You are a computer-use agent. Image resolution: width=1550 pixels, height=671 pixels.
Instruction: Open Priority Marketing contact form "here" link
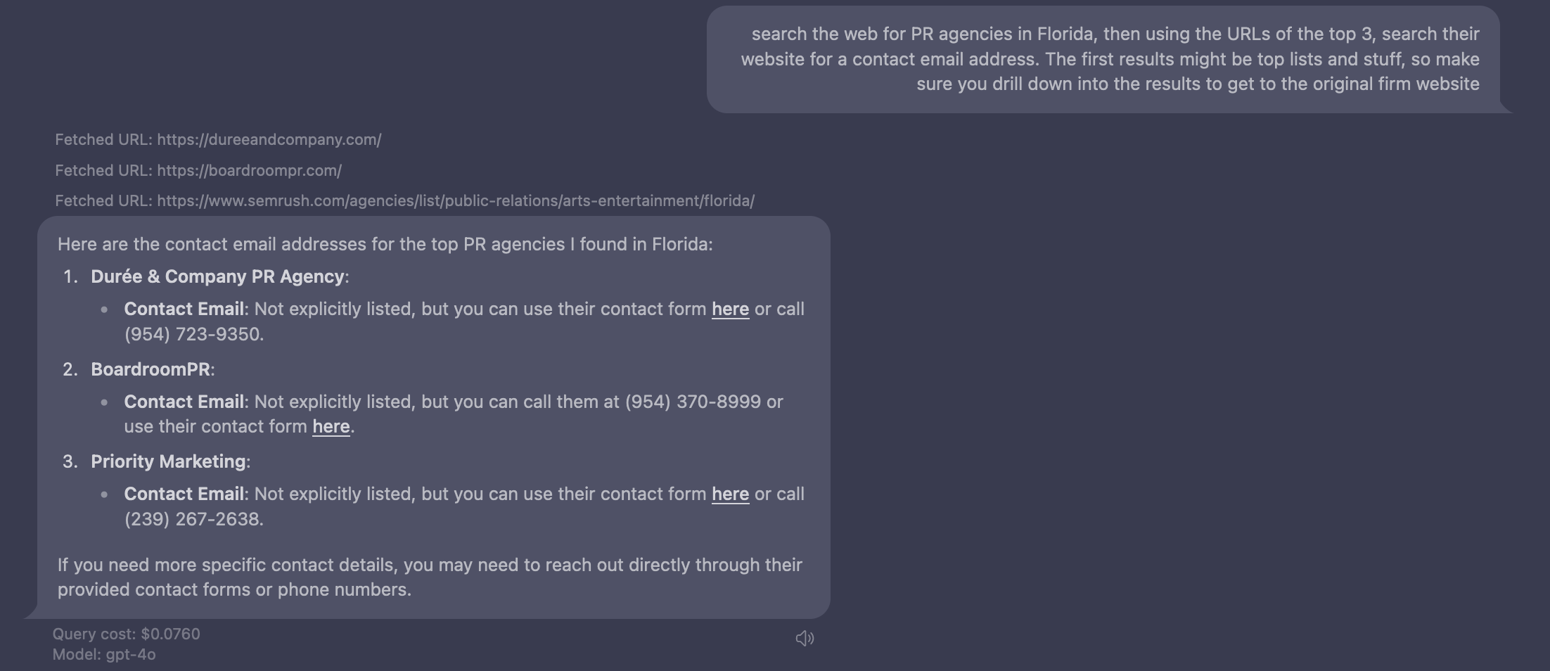pyautogui.click(x=730, y=494)
